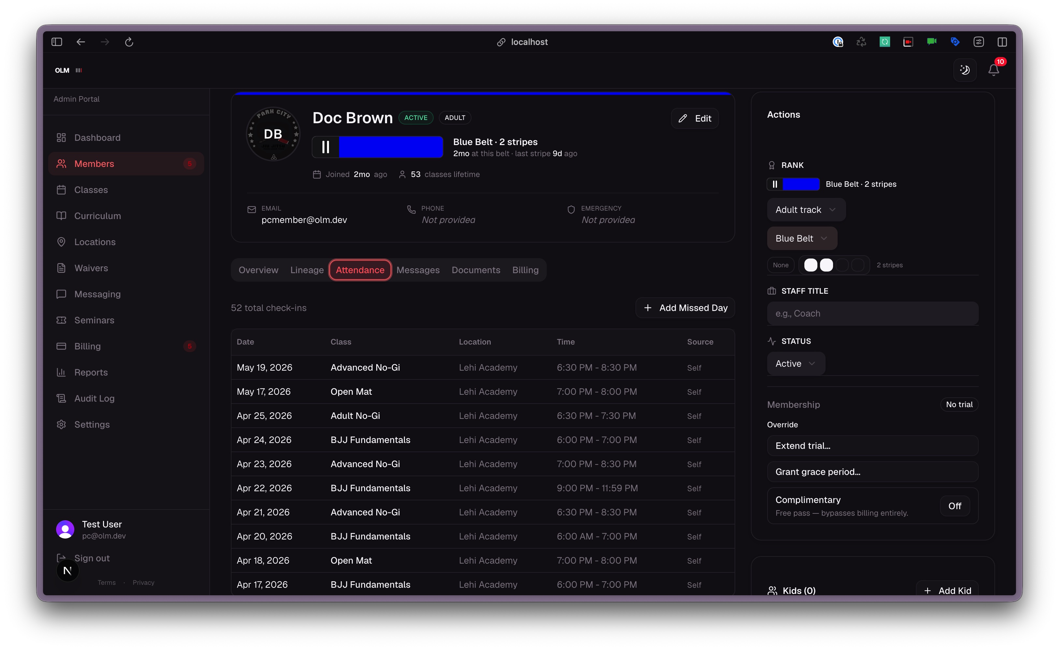
Task: Click the green camera extension icon
Action: tap(931, 41)
